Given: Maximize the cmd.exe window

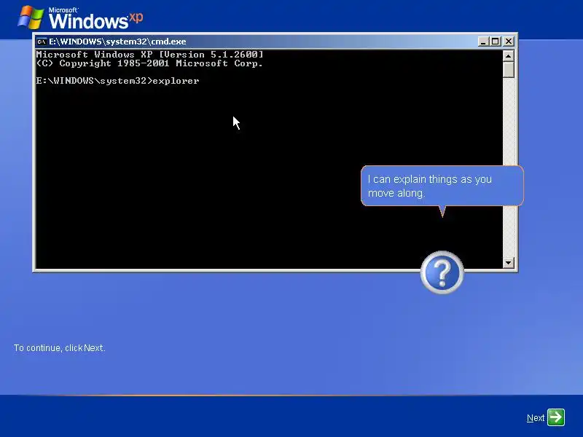Looking at the screenshot, I should [x=495, y=42].
